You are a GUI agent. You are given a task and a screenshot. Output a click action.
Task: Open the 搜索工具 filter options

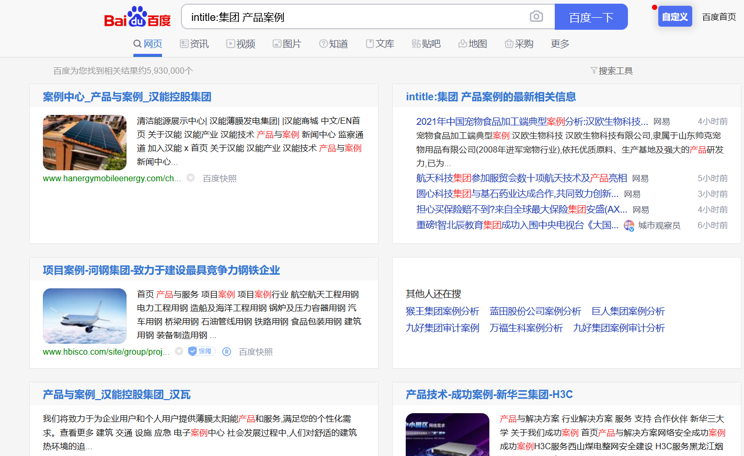[611, 71]
